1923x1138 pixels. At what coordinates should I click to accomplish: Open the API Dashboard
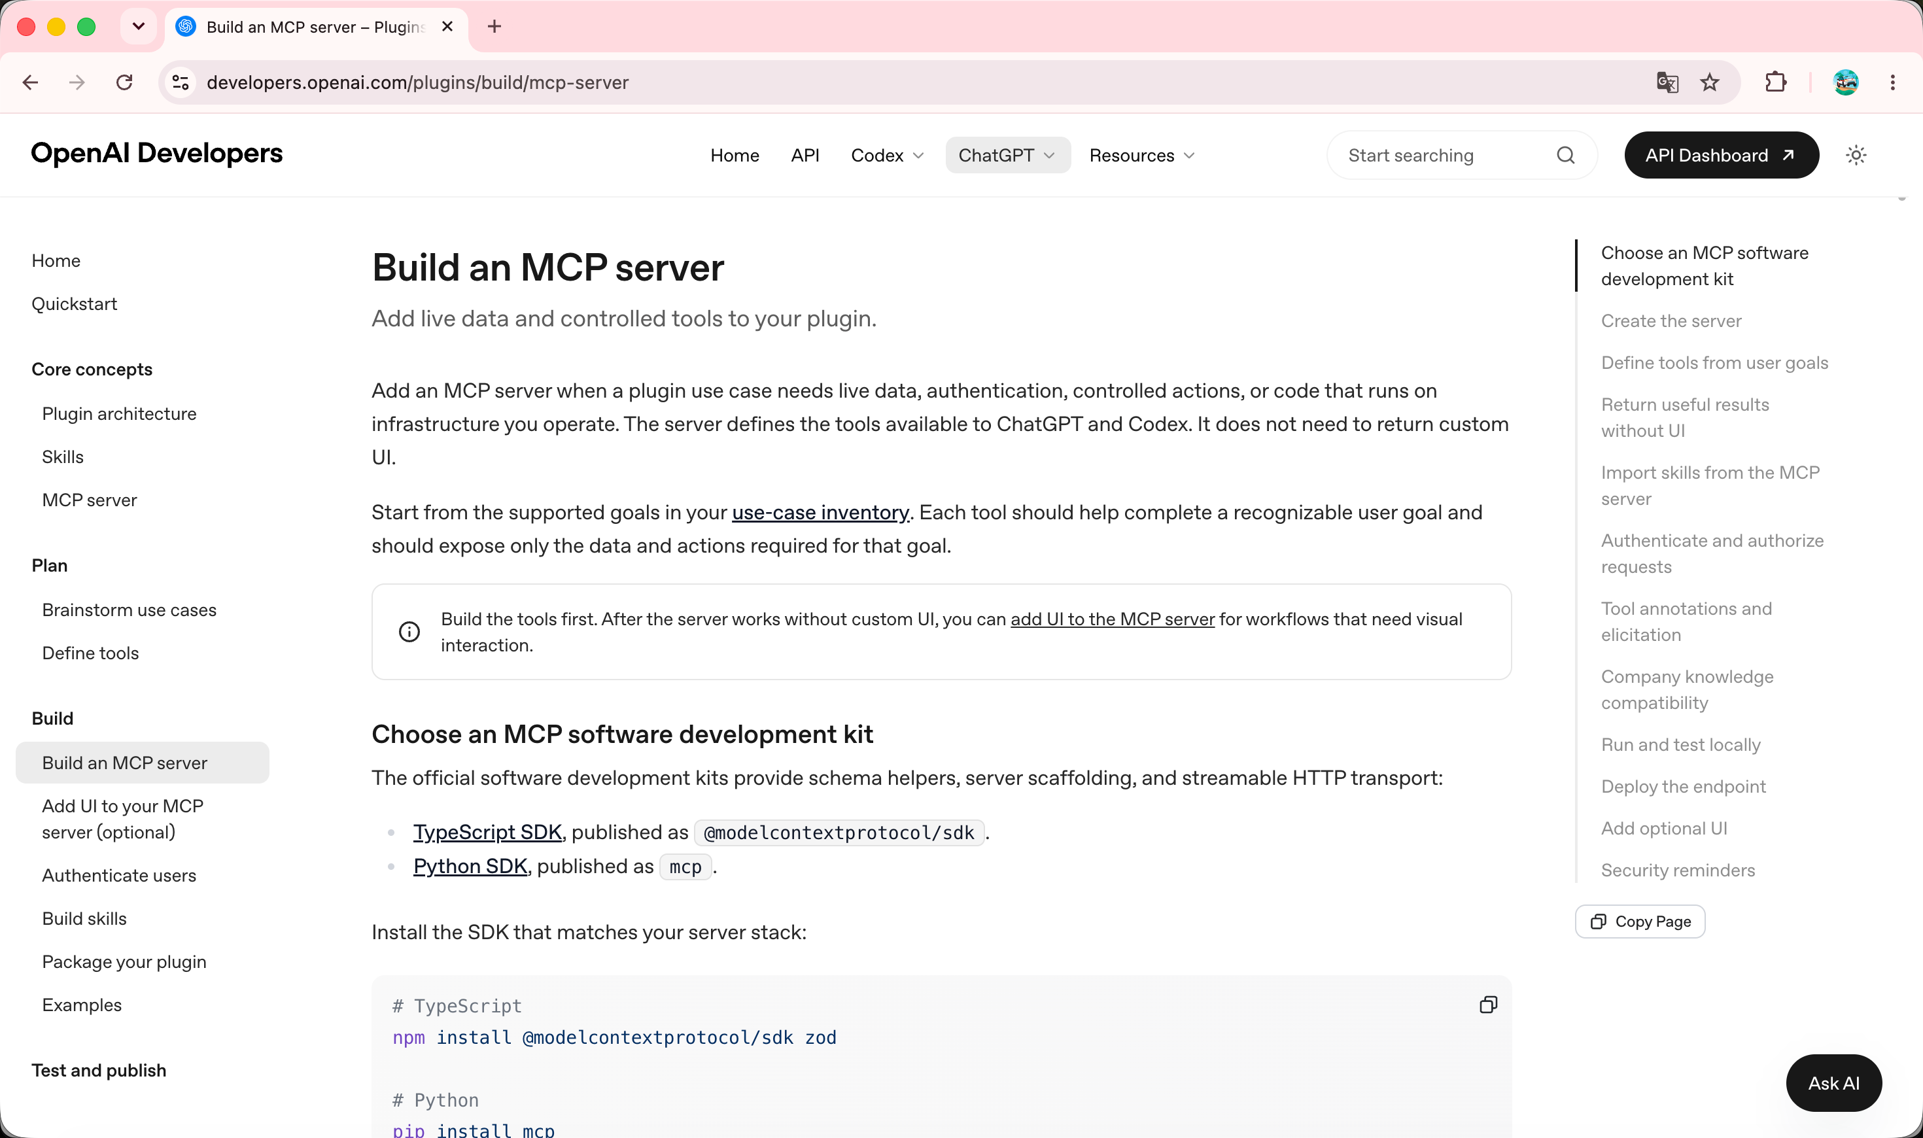click(1722, 156)
